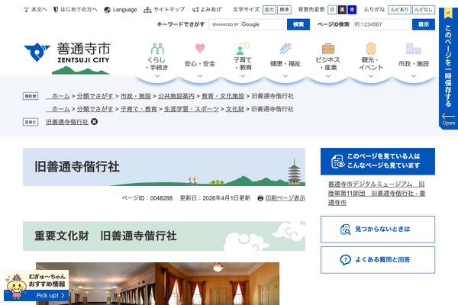Click ホーム in first breadcrumb row
The width and height of the screenshot is (458, 305).
58,96
